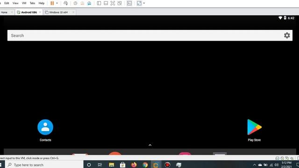The width and height of the screenshot is (299, 168).
Task: Open Microsoft Store from the taskbar
Action: (x=122, y=165)
